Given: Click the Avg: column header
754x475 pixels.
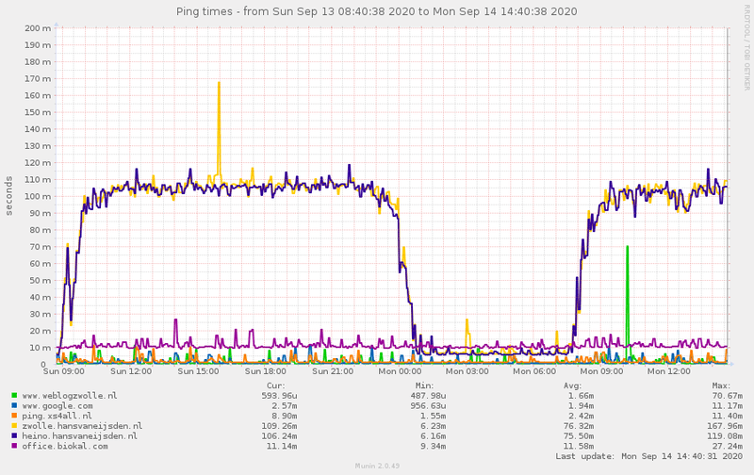Looking at the screenshot, I should point(573,385).
